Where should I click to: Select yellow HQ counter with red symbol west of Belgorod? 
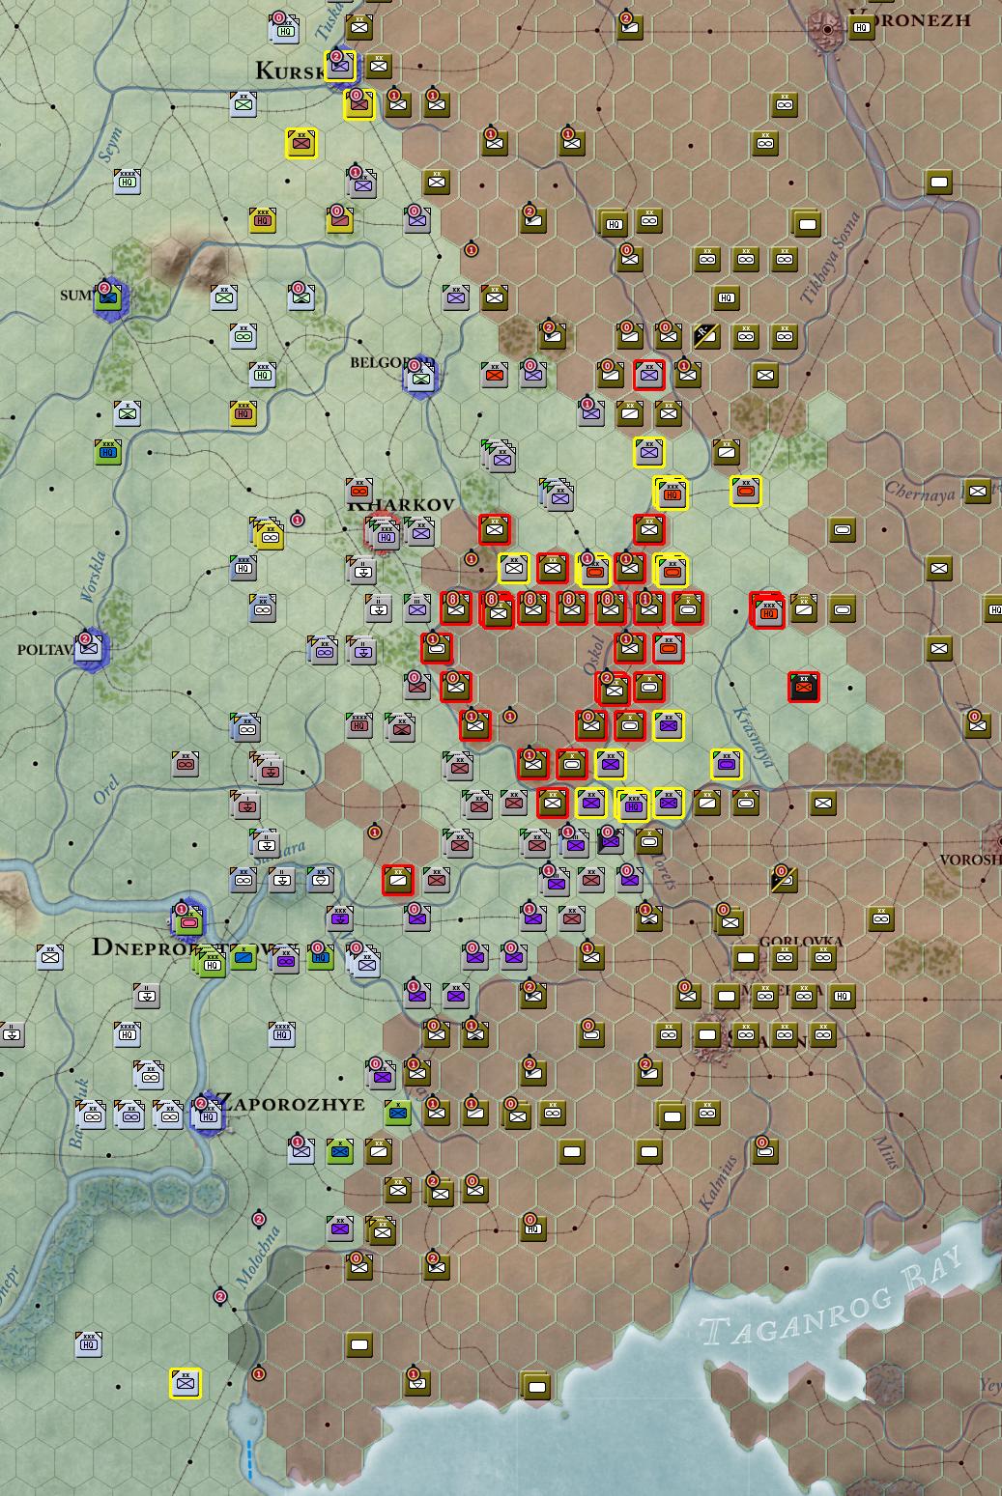tap(243, 413)
